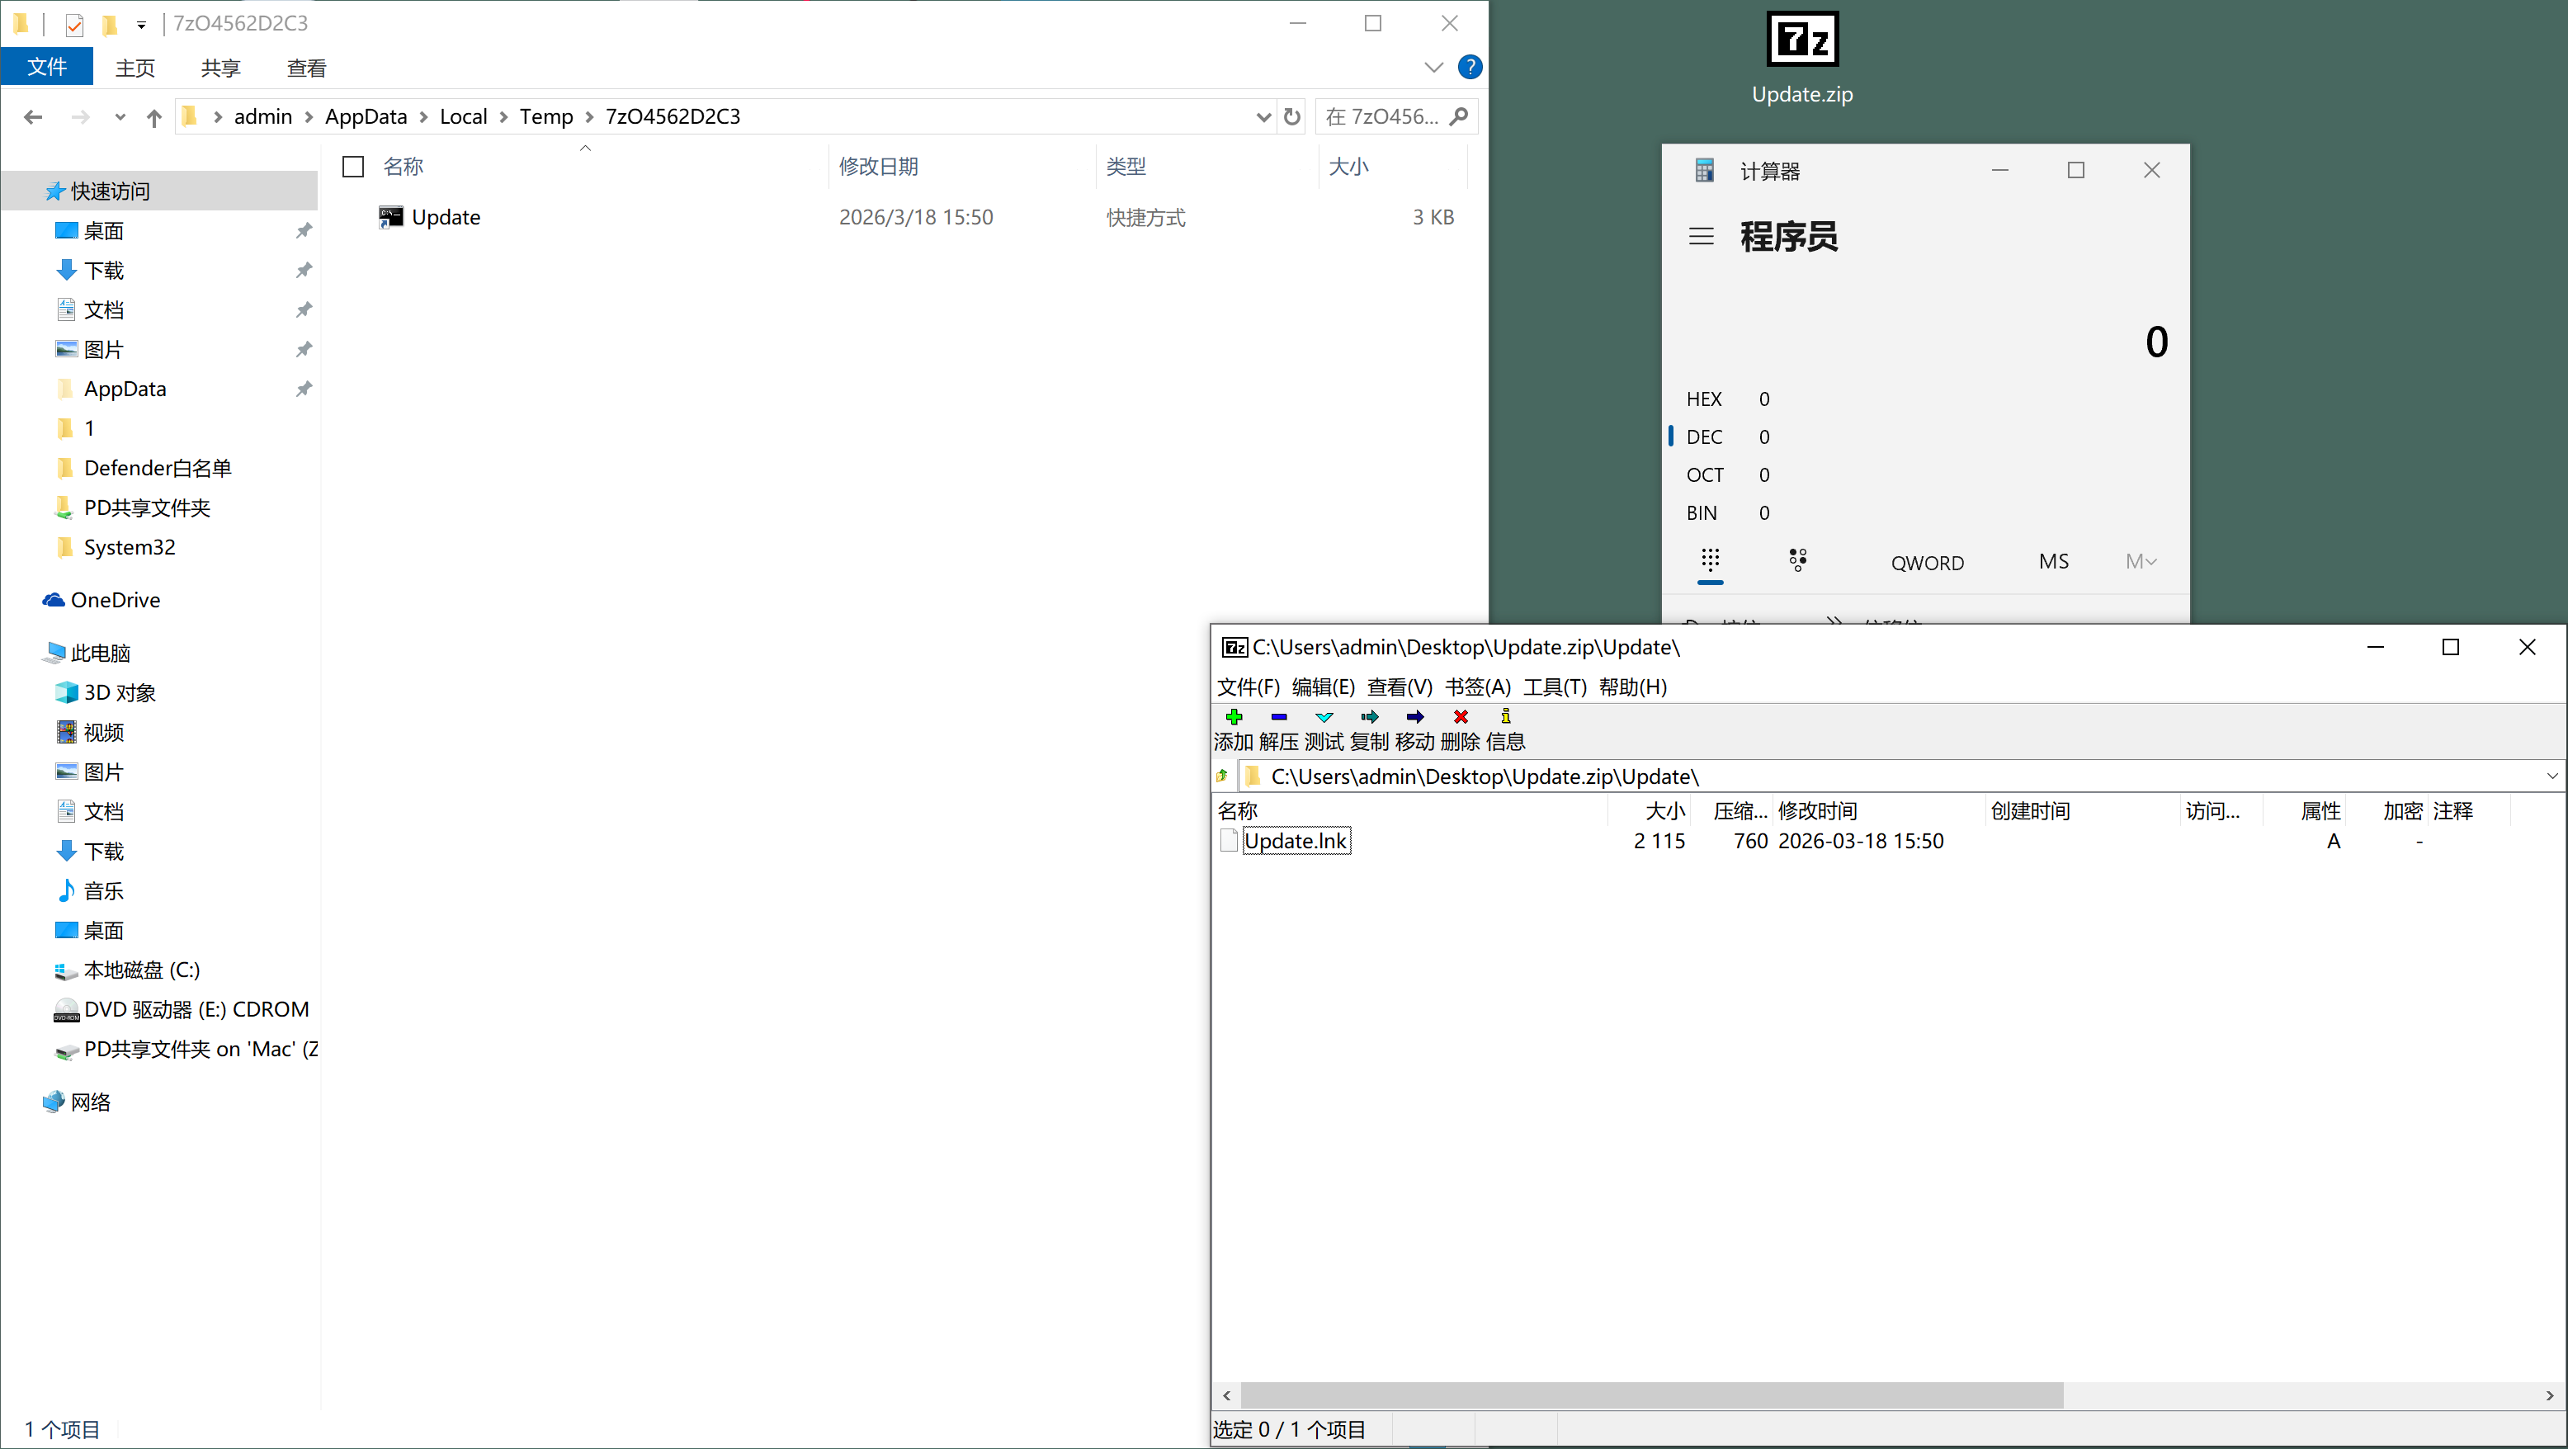
Task: Select the HEX number base in Calculator
Action: pos(1704,399)
